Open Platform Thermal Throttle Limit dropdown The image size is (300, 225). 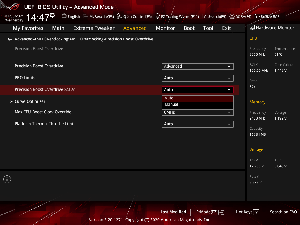198,124
